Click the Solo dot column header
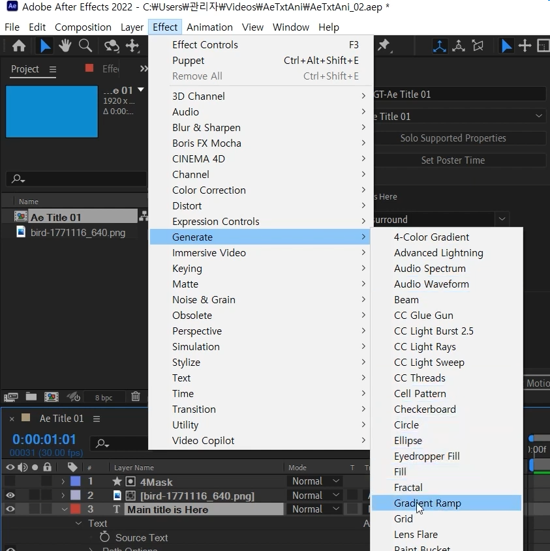The width and height of the screenshot is (550, 551). tap(35, 467)
